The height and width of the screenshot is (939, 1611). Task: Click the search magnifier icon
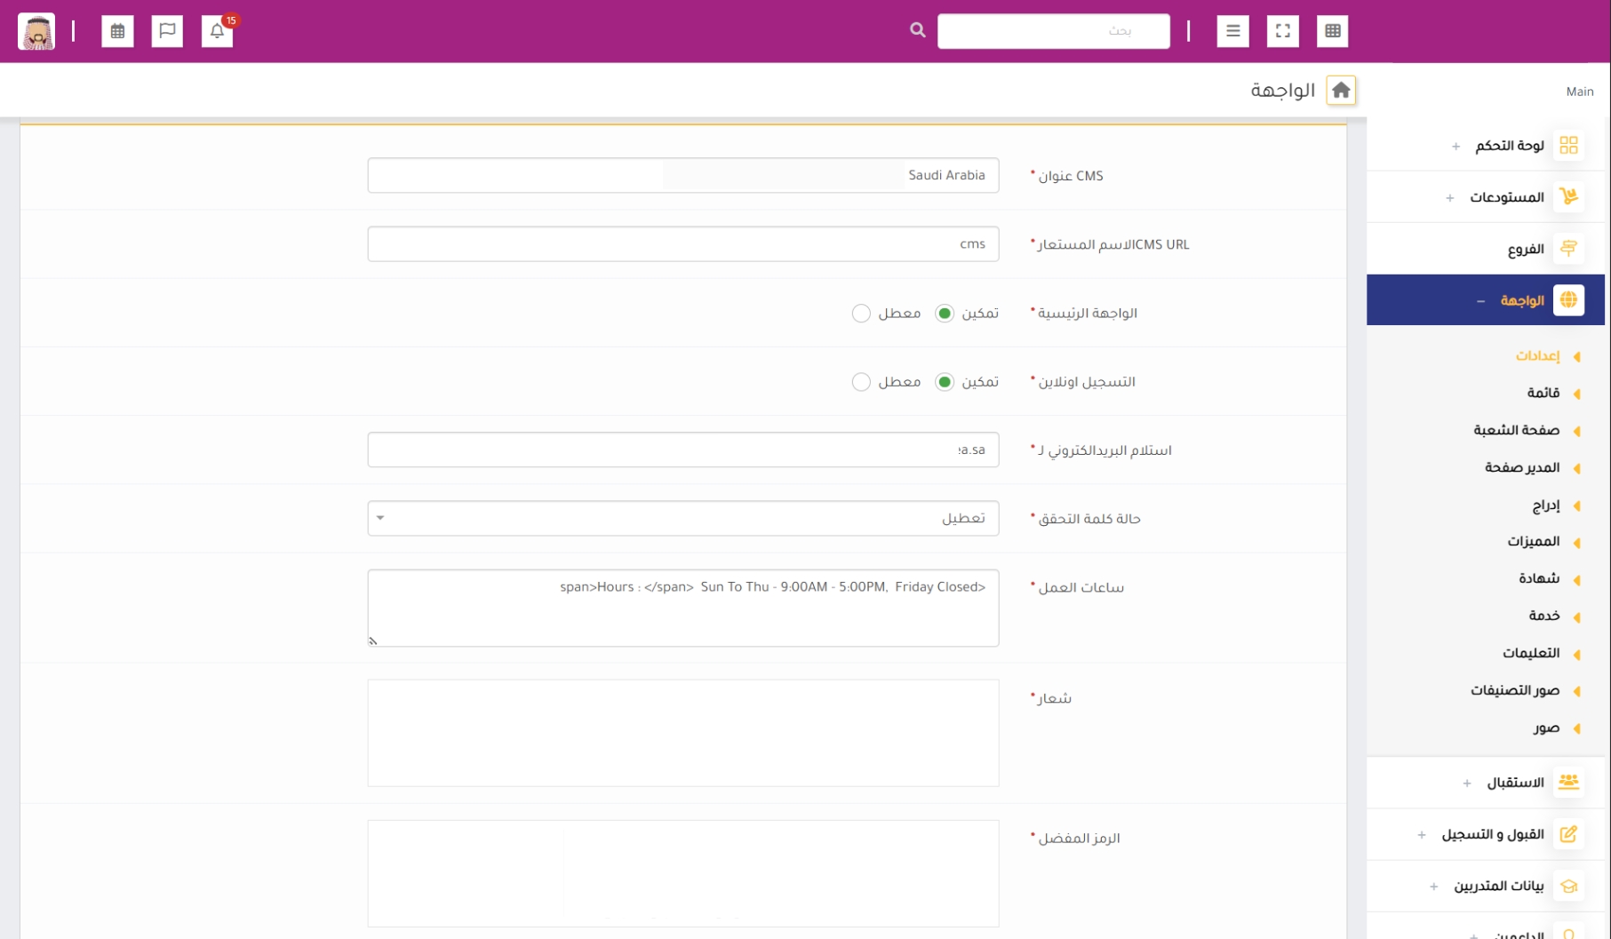[917, 31]
